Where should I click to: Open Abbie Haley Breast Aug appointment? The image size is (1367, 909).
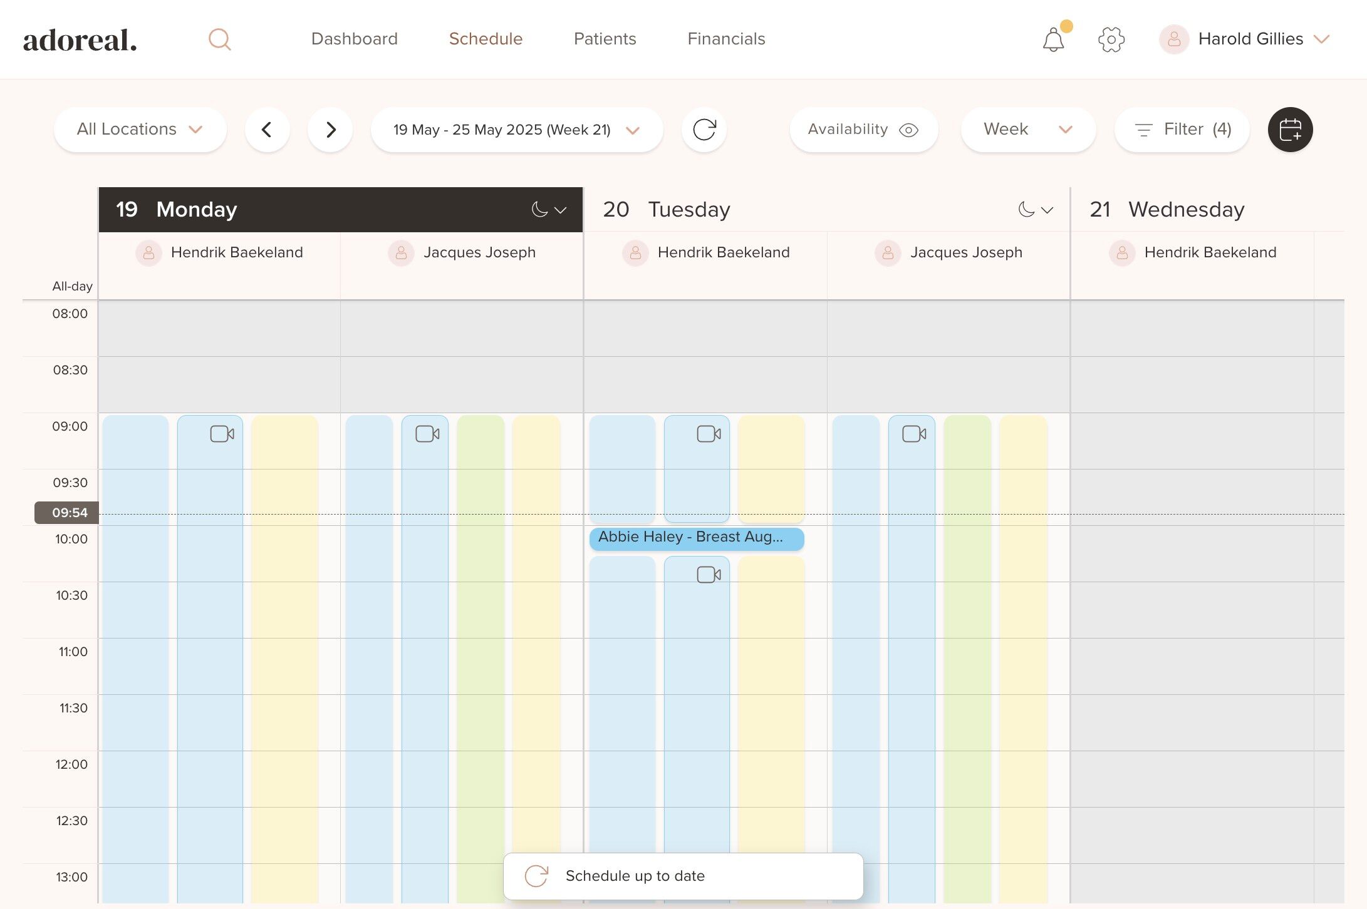[x=695, y=538]
